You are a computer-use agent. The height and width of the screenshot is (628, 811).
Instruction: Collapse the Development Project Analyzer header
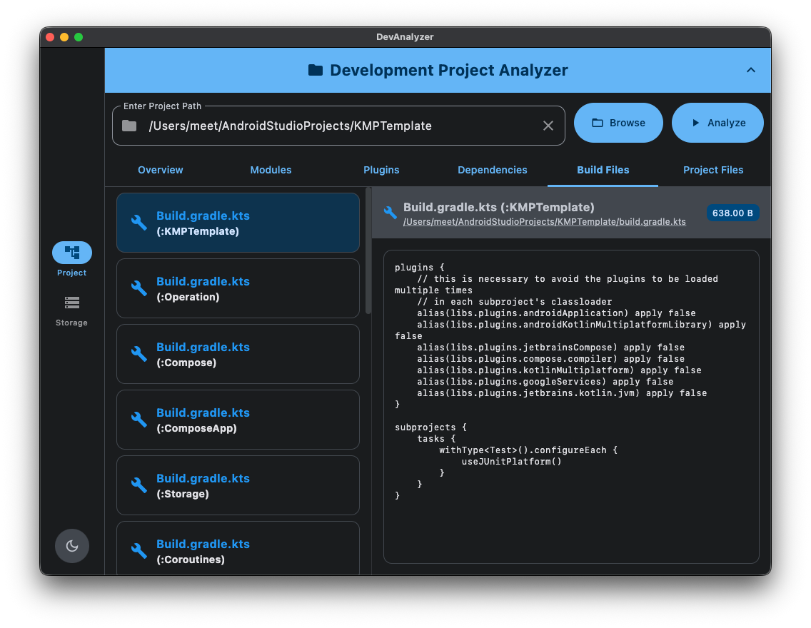tap(750, 70)
